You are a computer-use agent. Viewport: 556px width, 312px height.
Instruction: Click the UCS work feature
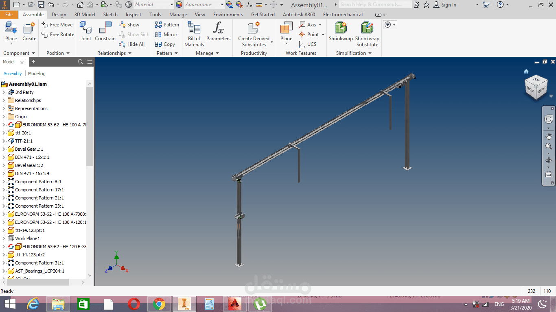click(x=308, y=44)
